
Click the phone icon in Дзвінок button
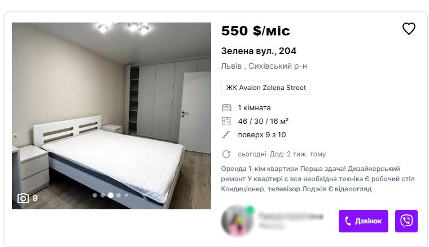348,221
